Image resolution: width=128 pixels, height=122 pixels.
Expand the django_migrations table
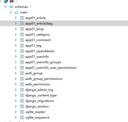click(16, 101)
